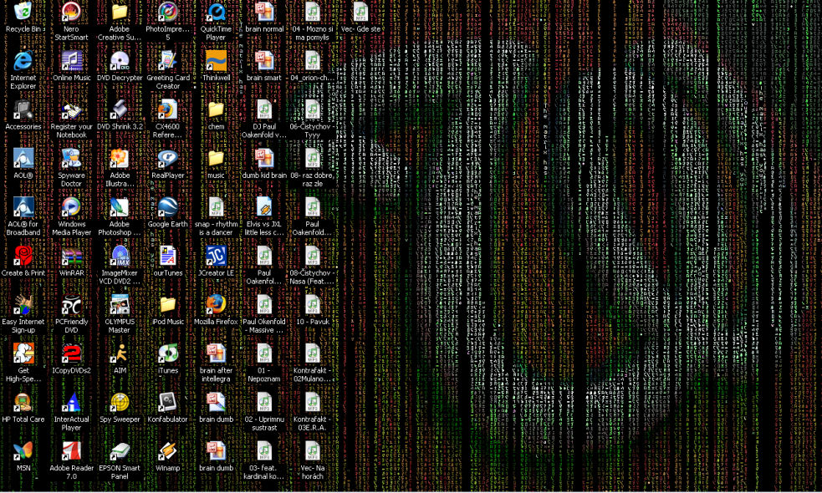
Task: Select the Adobe Illustrator shortcut
Action: (x=120, y=158)
